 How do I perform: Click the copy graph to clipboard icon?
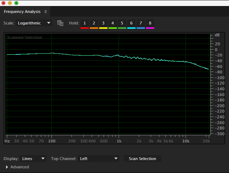point(60,23)
